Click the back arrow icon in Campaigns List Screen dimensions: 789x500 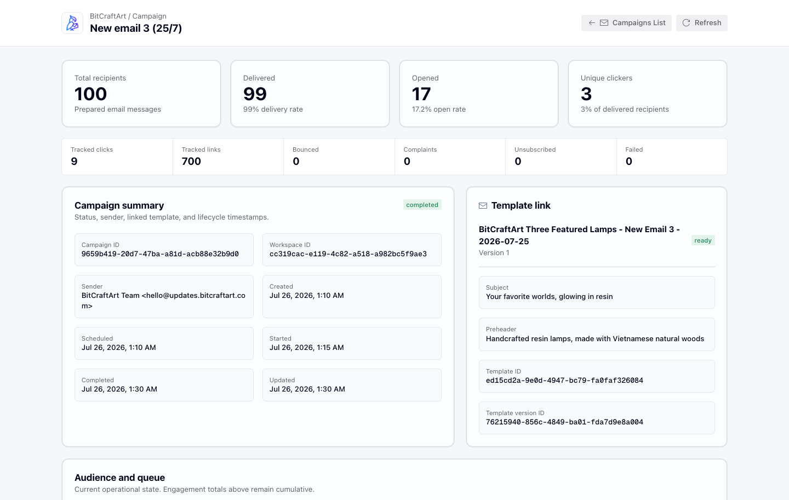[x=592, y=23]
